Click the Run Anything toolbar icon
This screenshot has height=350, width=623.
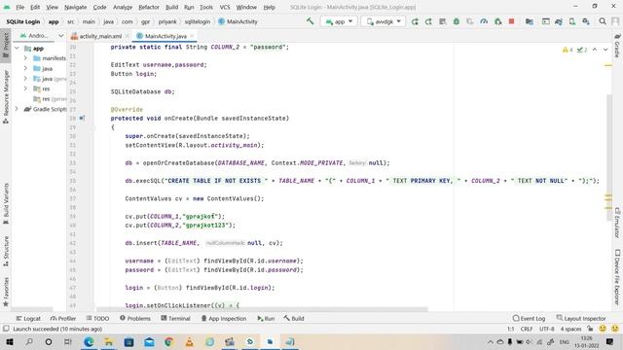pyautogui.click(x=545, y=21)
